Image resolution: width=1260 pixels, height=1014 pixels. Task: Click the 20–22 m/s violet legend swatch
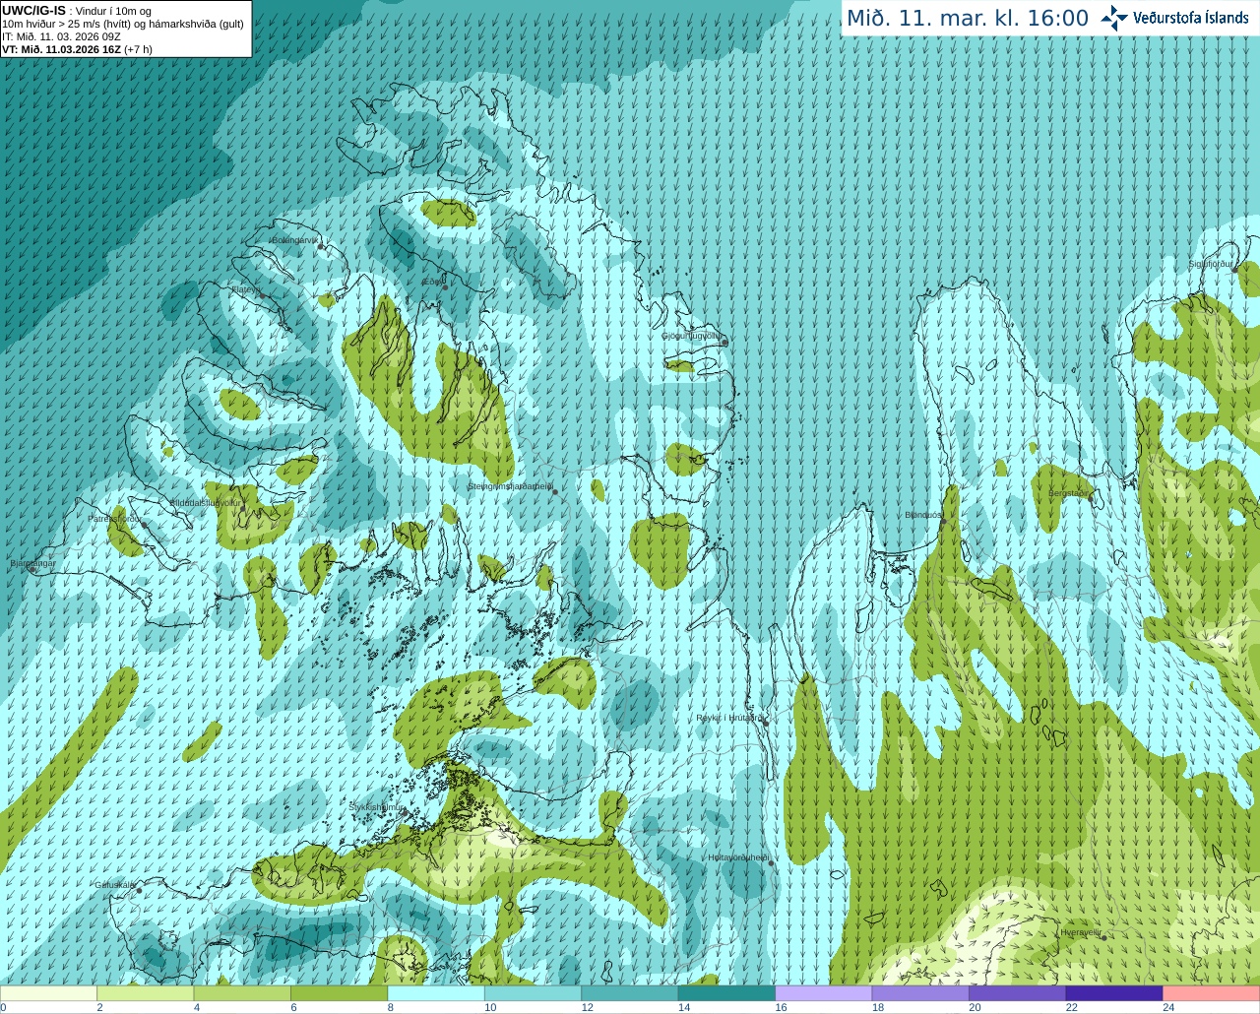coord(1018,993)
